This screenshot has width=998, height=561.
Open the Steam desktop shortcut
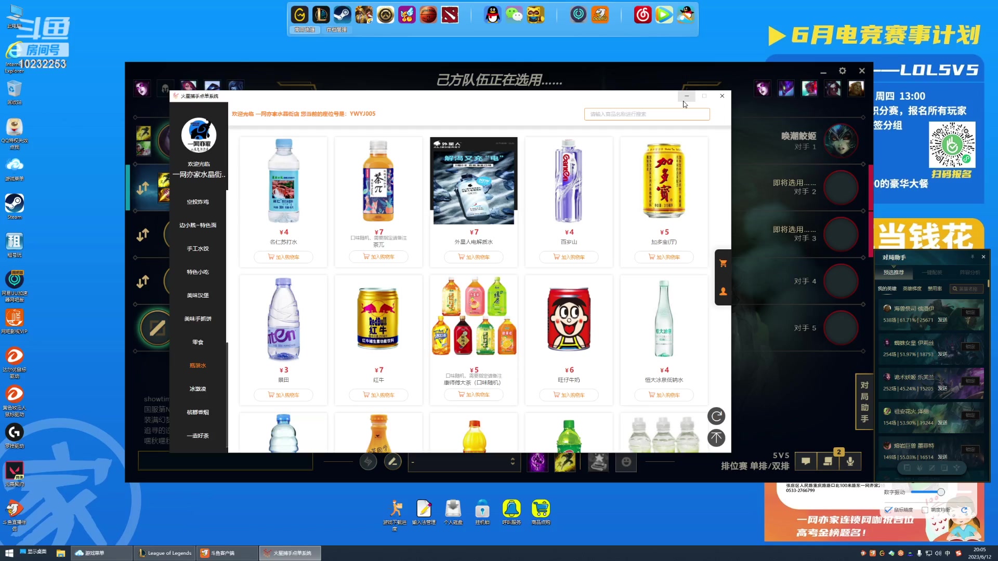(15, 207)
